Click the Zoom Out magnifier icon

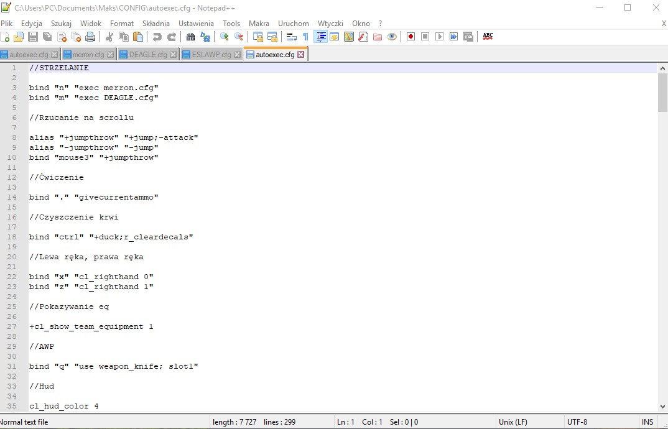click(x=239, y=37)
